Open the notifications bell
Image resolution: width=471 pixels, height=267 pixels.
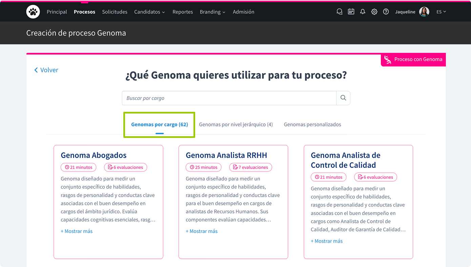tap(363, 12)
